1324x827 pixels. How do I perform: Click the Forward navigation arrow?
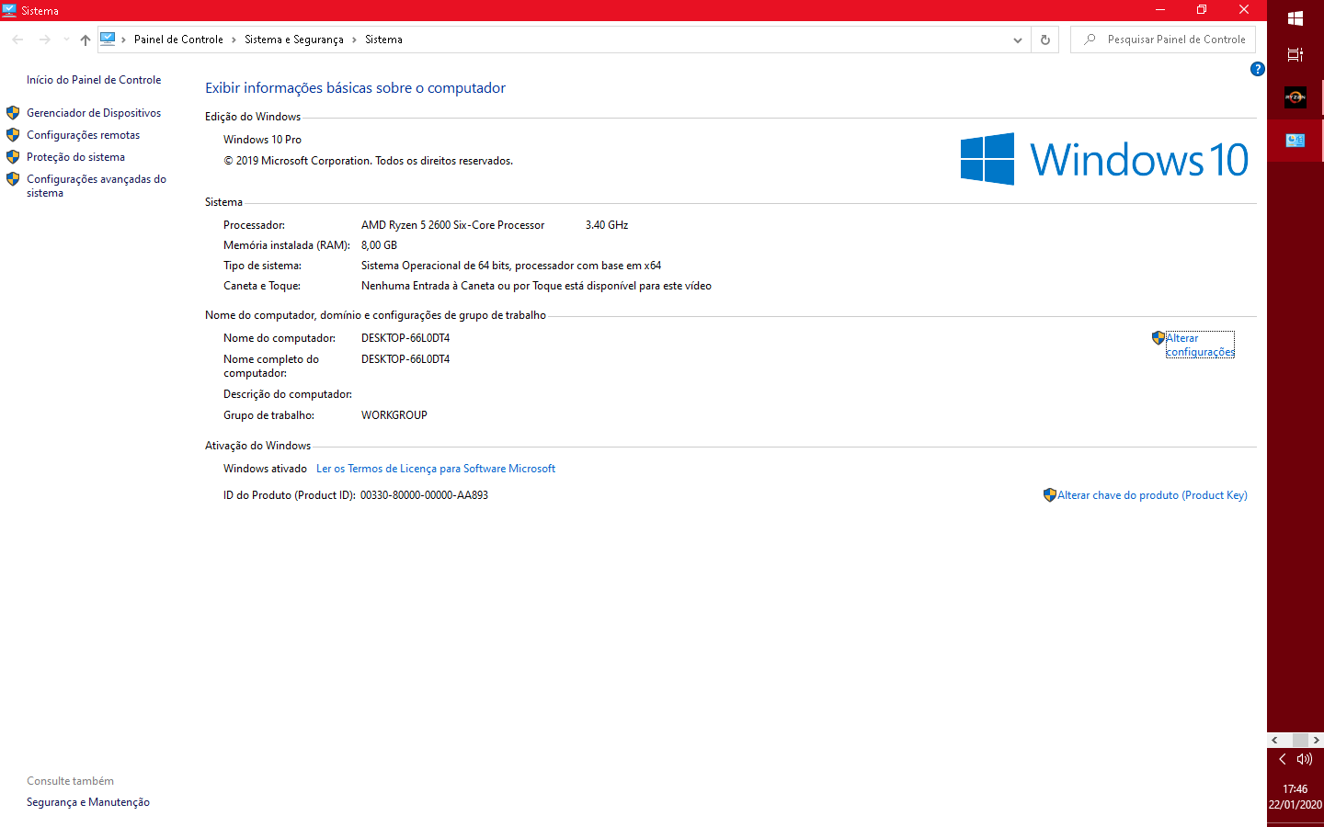click(44, 40)
